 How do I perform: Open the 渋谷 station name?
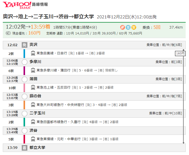coord(34,130)
